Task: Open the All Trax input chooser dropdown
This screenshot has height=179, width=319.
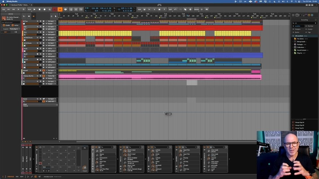Action: click(x=51, y=21)
